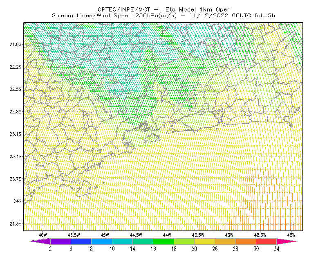Click the '22.2S' latitude label
This screenshot has width=327, height=253.
point(15,67)
